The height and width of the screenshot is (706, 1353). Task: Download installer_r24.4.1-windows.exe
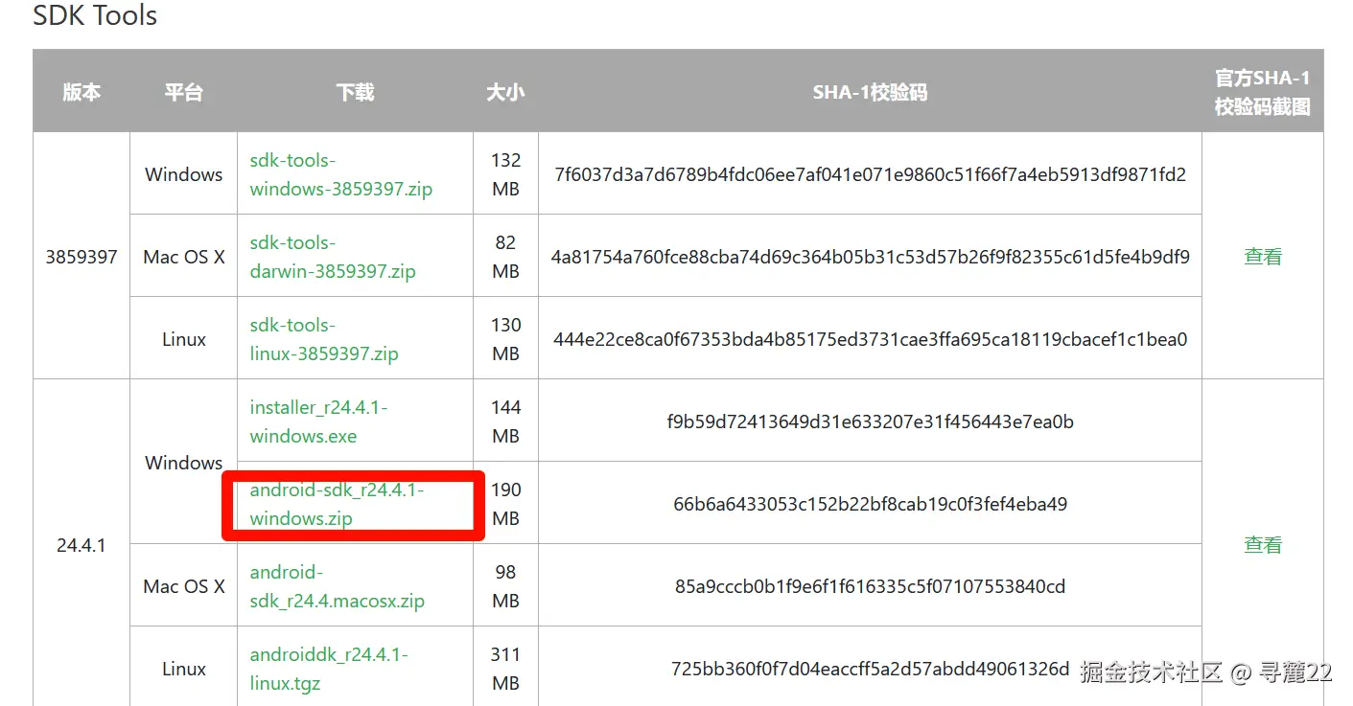pyautogui.click(x=318, y=421)
